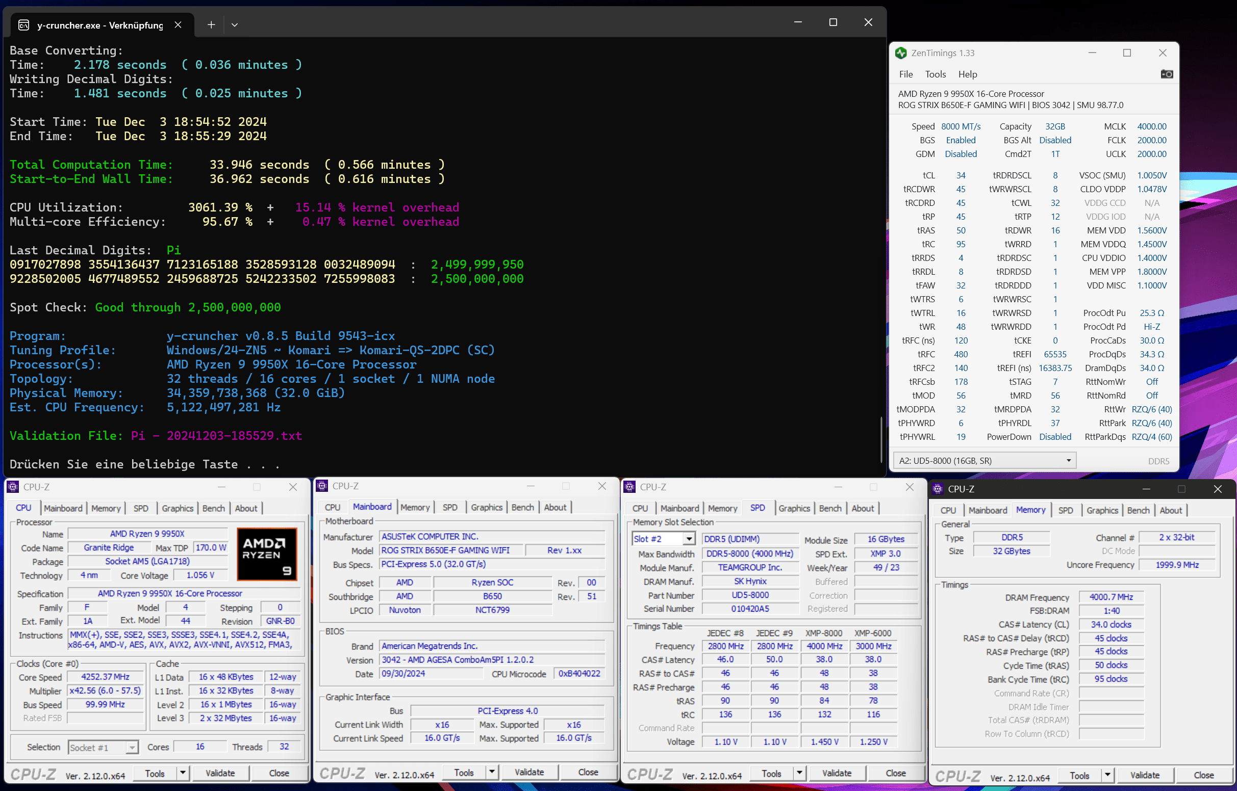Open terminal profile dropdown chevron

(x=234, y=24)
